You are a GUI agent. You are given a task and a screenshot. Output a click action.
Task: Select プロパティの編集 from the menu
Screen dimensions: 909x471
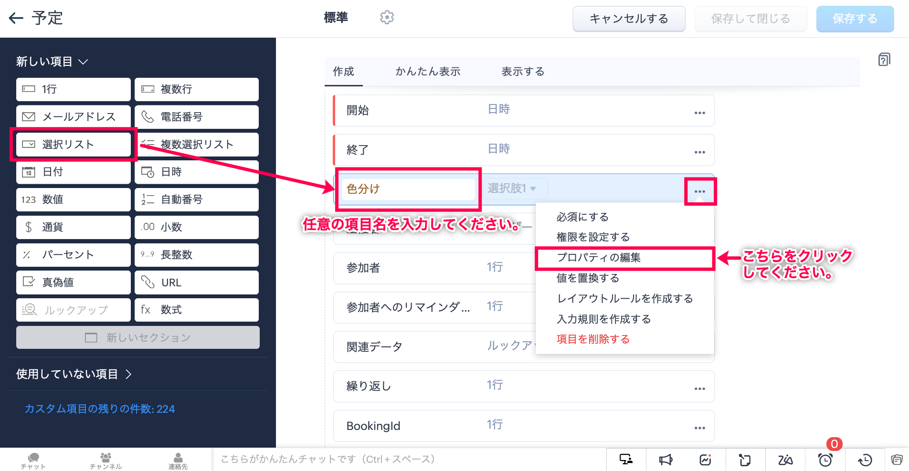(599, 258)
